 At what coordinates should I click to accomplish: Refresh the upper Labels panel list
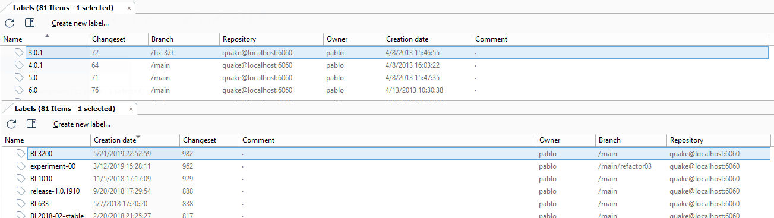pos(10,23)
